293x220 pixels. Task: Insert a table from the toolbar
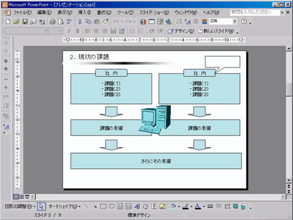click(151, 22)
